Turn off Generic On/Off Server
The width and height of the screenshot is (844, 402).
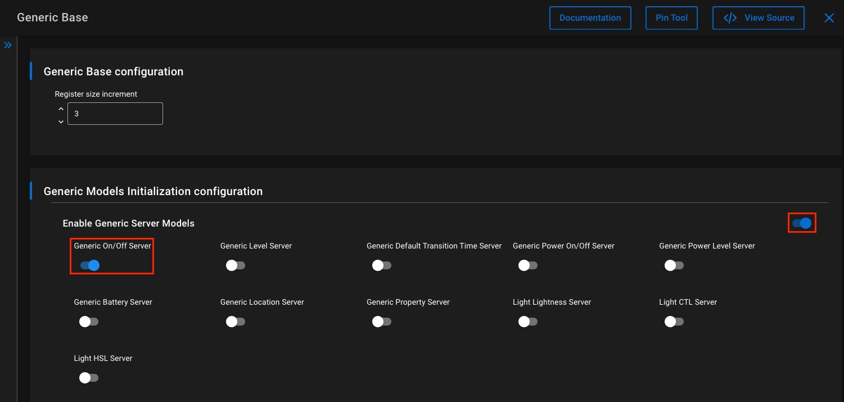click(x=89, y=265)
